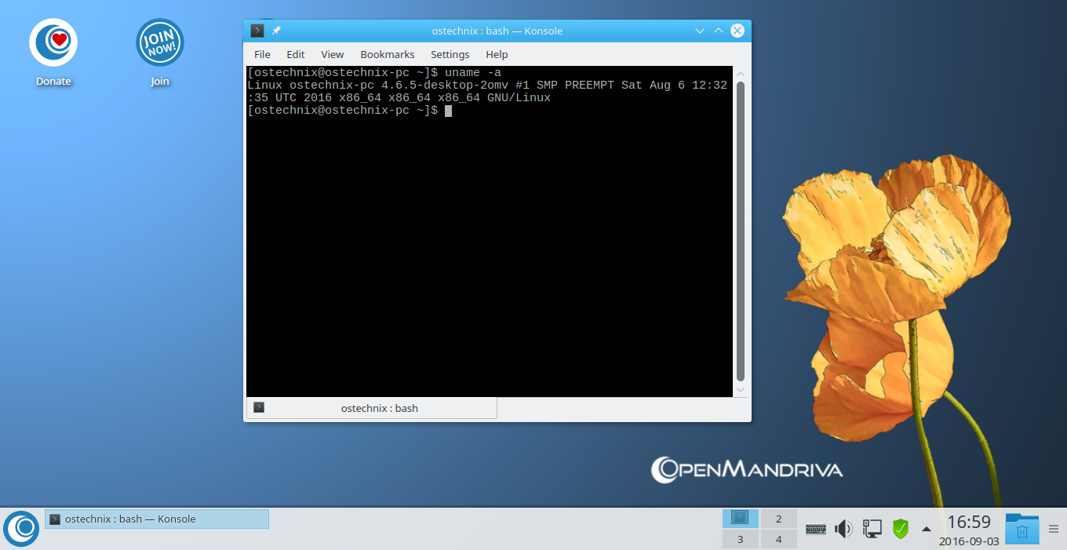Image resolution: width=1067 pixels, height=550 pixels.
Task: Switch to virtual desktop 2 in the pager
Action: (778, 519)
